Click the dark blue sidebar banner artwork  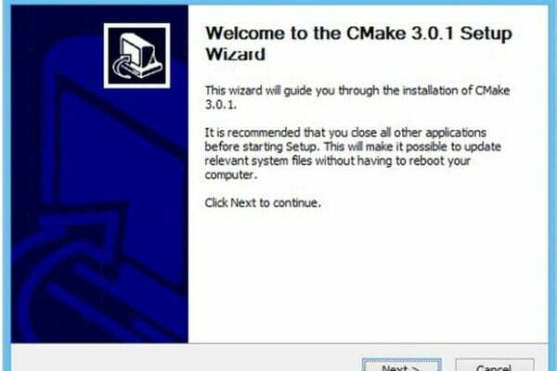(x=99, y=174)
